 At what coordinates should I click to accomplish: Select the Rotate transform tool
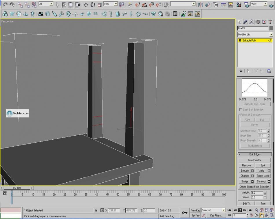pyautogui.click(x=93, y=5)
